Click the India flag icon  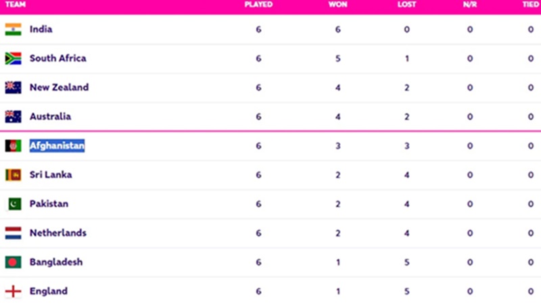13,29
